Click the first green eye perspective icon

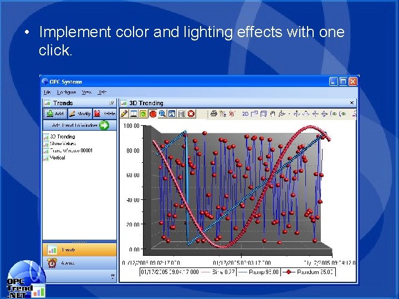coord(334,114)
